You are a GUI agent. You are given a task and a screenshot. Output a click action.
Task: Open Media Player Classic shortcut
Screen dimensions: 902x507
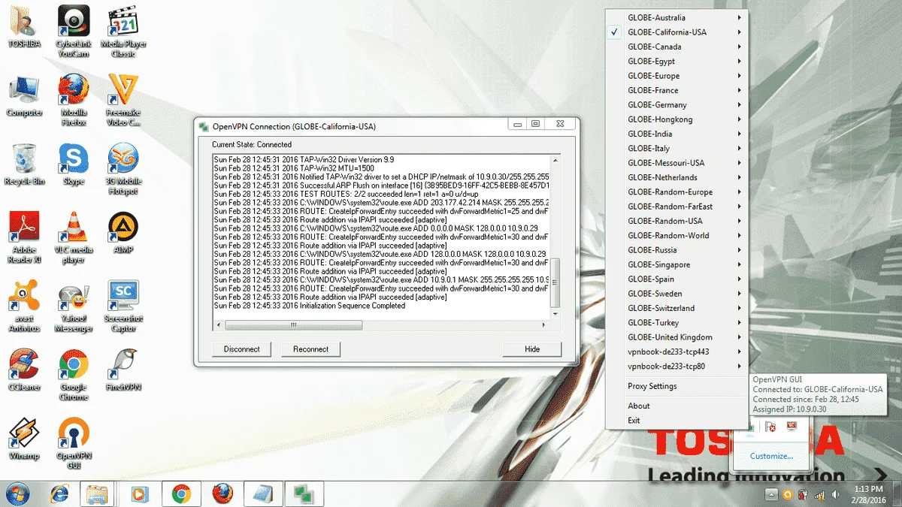(x=123, y=30)
